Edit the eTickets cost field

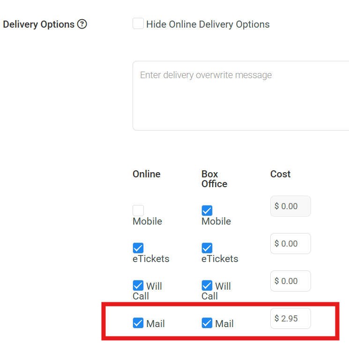290,244
